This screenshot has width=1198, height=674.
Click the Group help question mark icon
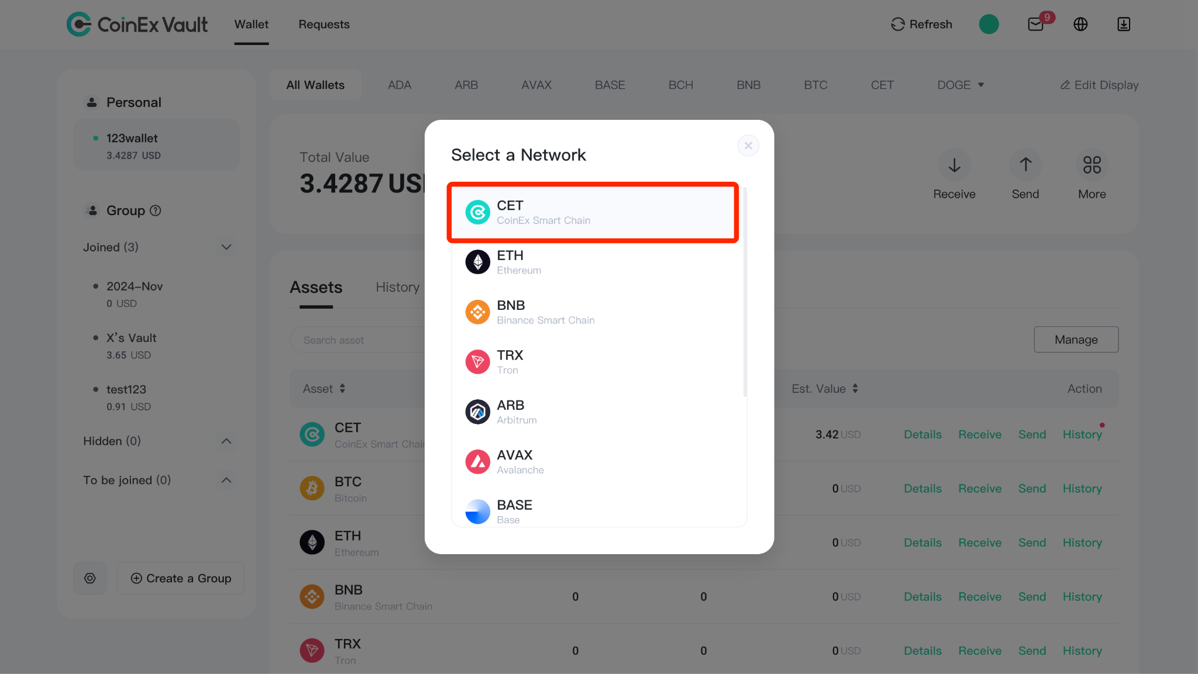click(156, 210)
